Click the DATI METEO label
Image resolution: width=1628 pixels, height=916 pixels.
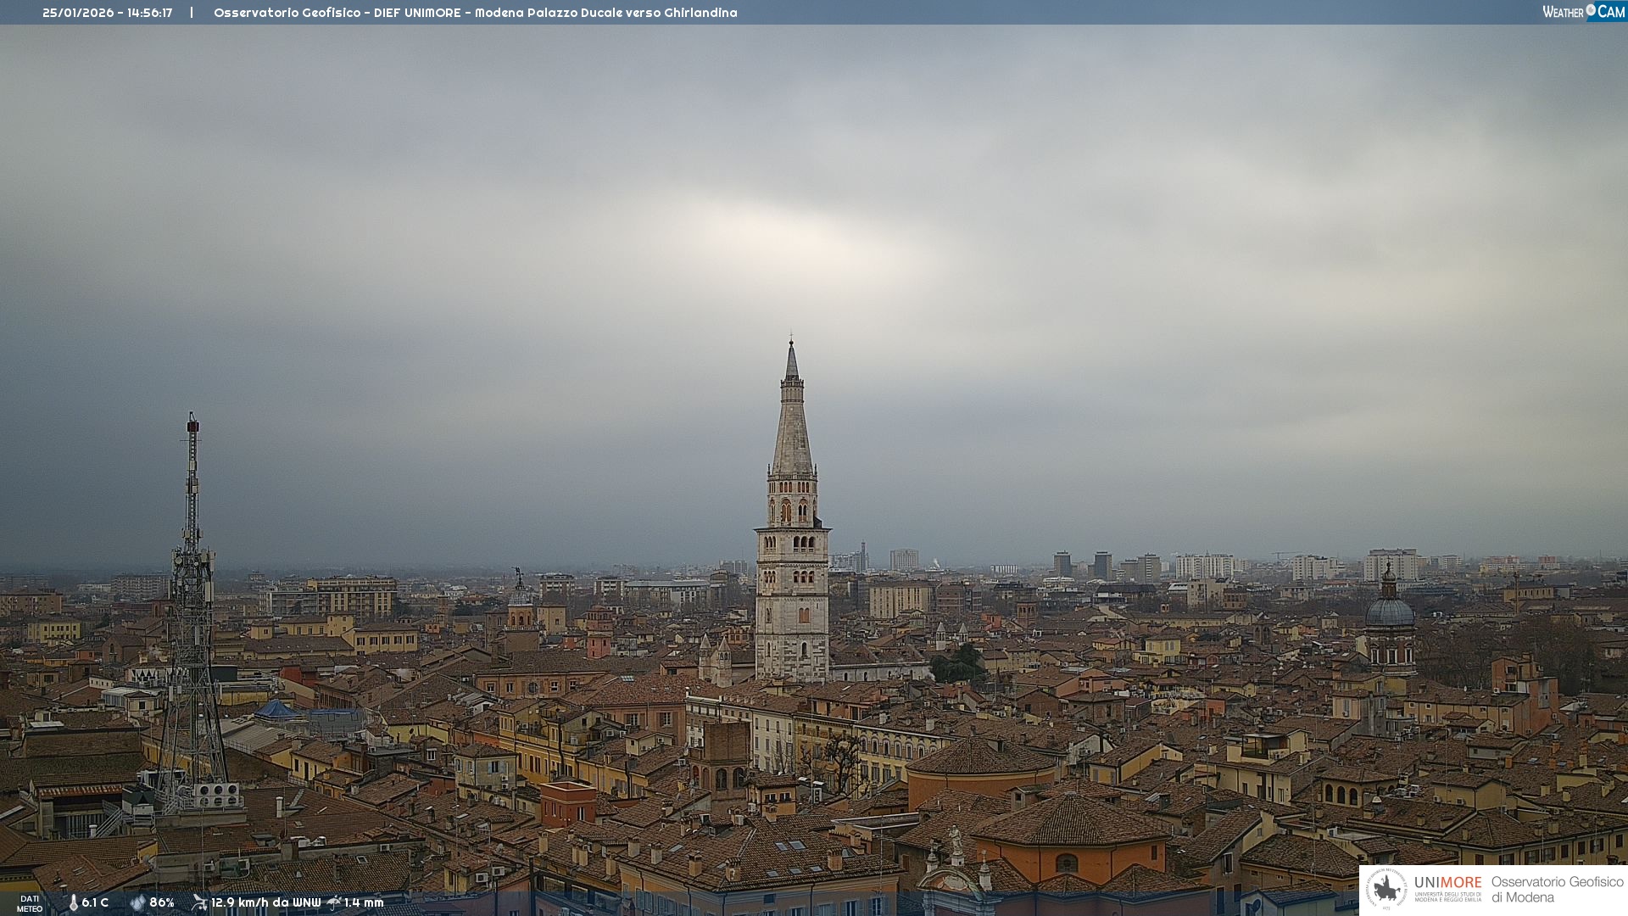(x=30, y=903)
